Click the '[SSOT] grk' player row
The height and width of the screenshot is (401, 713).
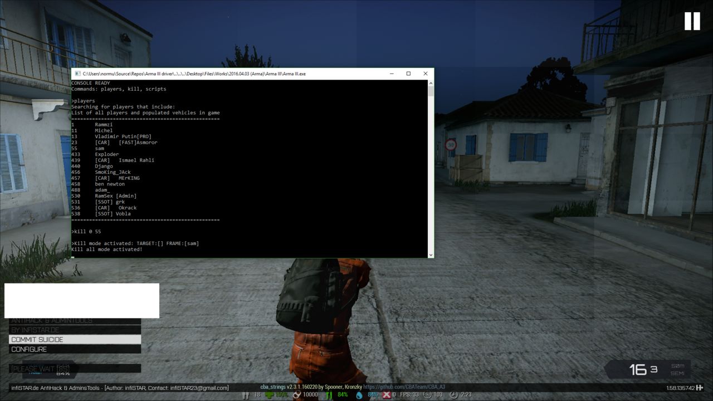click(x=98, y=202)
